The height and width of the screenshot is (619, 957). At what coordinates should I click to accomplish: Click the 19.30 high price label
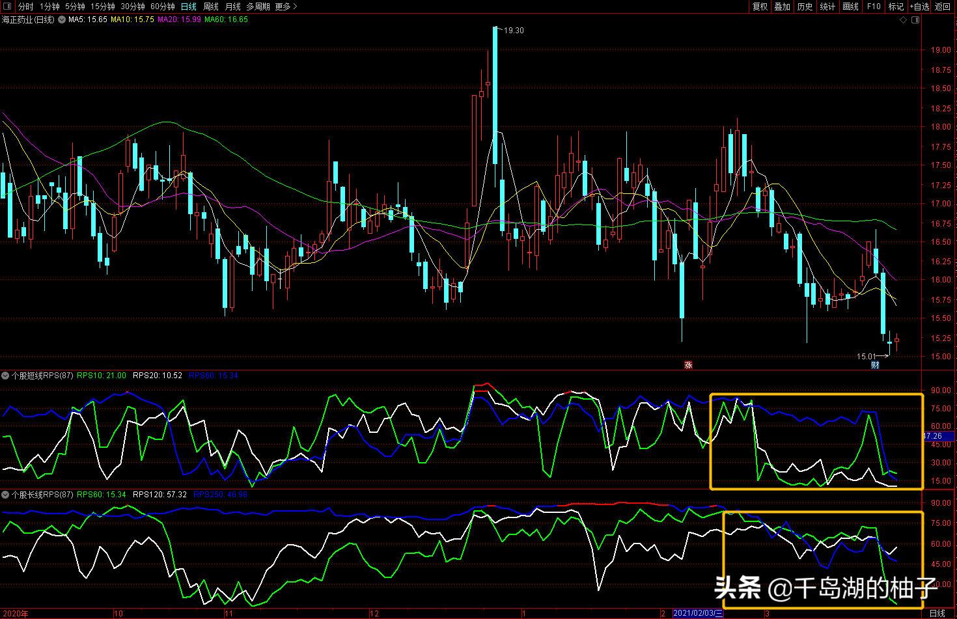point(514,31)
